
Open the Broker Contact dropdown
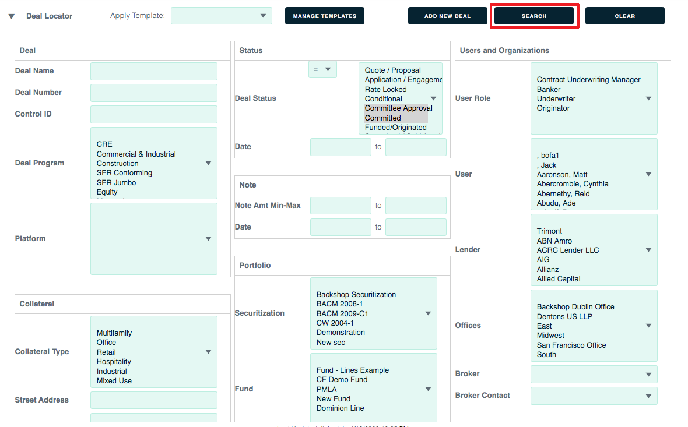(594, 396)
